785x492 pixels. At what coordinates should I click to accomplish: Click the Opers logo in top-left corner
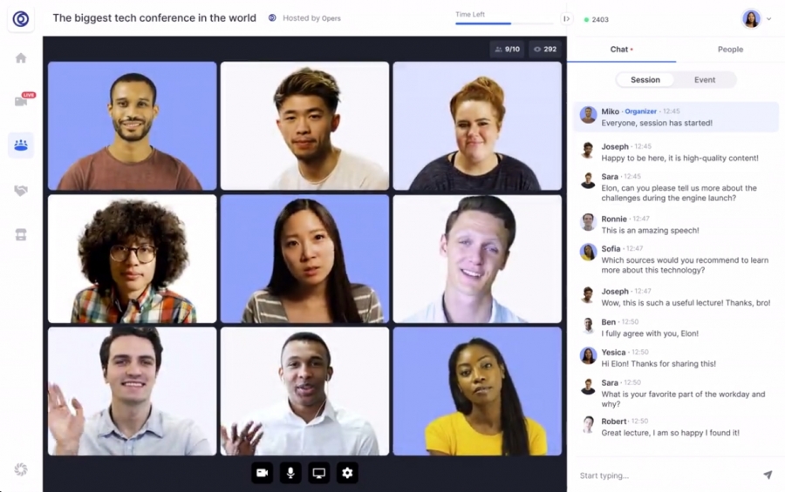(x=21, y=19)
